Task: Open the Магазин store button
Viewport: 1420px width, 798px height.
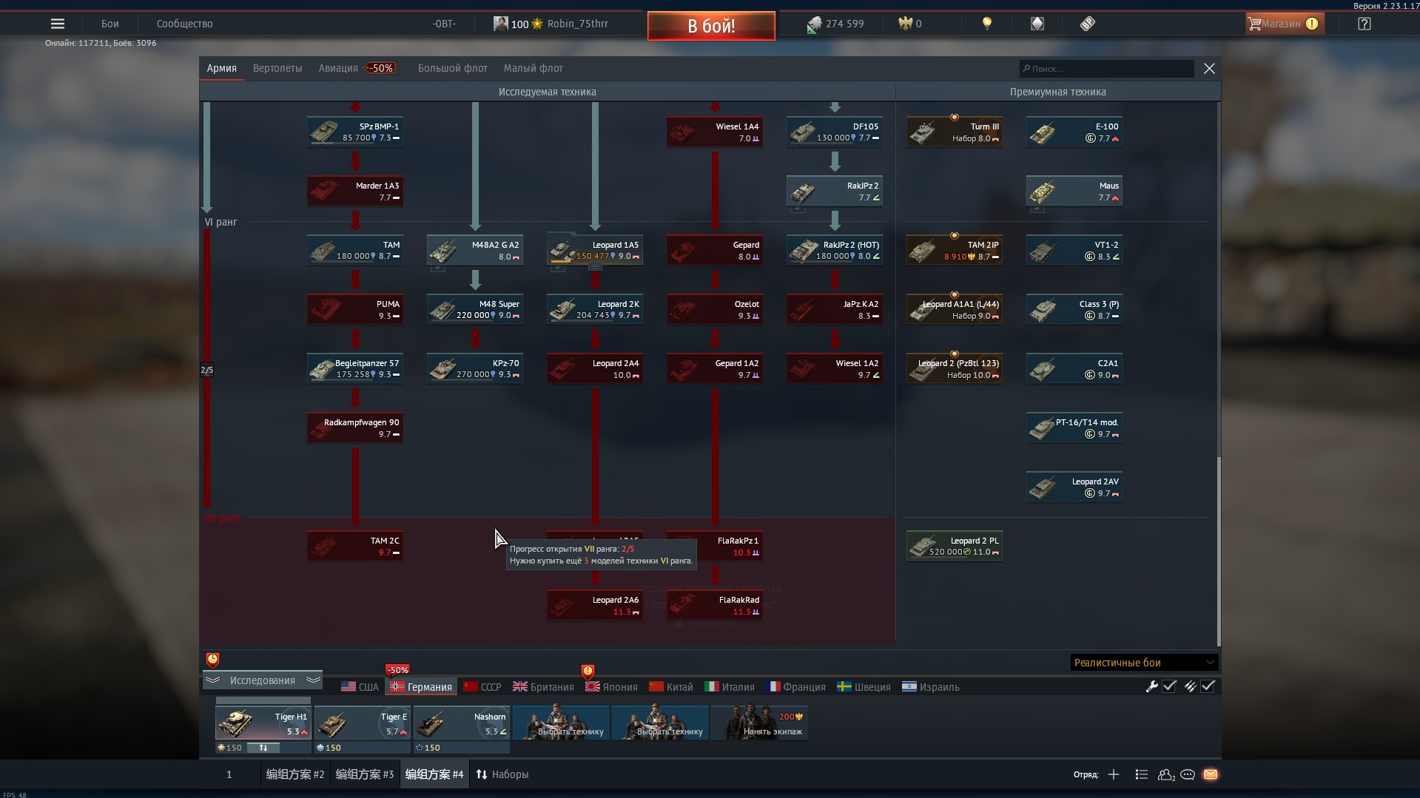Action: click(x=1284, y=24)
